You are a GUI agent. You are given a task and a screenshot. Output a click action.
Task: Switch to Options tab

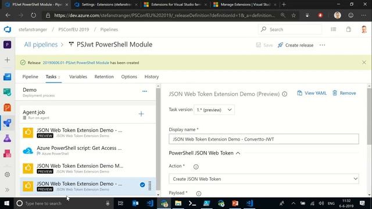(129, 77)
